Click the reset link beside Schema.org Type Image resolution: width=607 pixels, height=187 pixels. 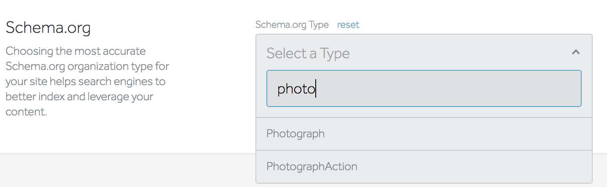(348, 25)
